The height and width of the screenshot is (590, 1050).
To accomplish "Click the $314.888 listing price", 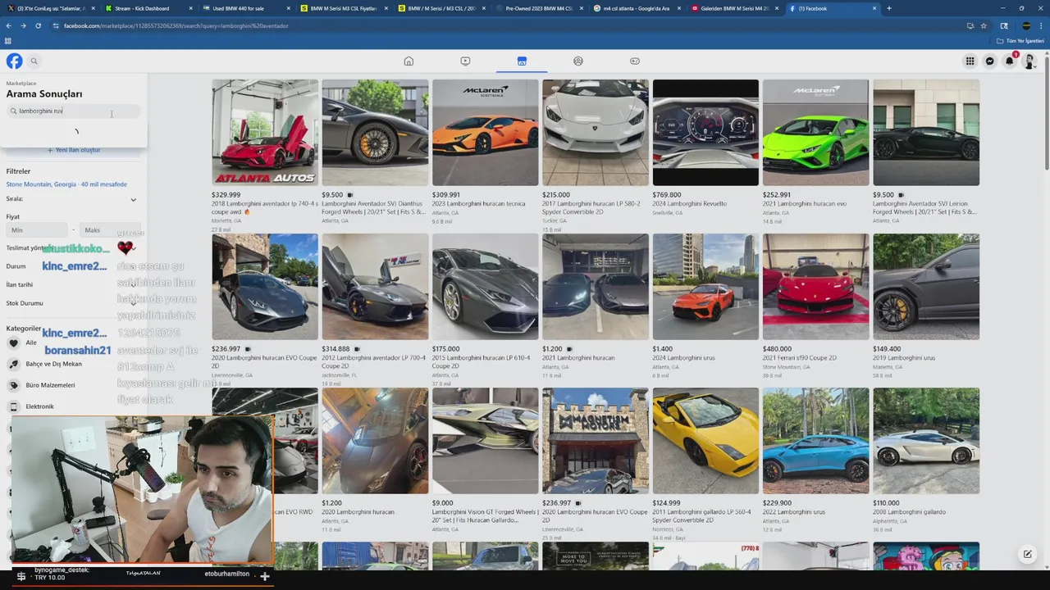I will 336,349.
